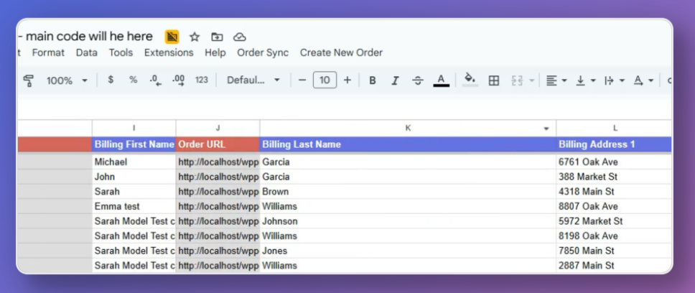
Task: Toggle strikethrough formatting
Action: (x=418, y=80)
